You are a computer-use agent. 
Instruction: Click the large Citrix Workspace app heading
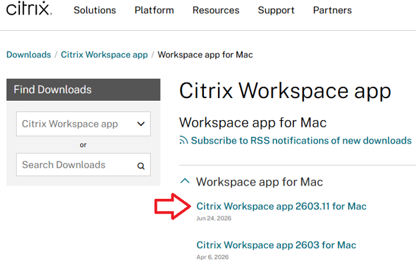pos(285,91)
